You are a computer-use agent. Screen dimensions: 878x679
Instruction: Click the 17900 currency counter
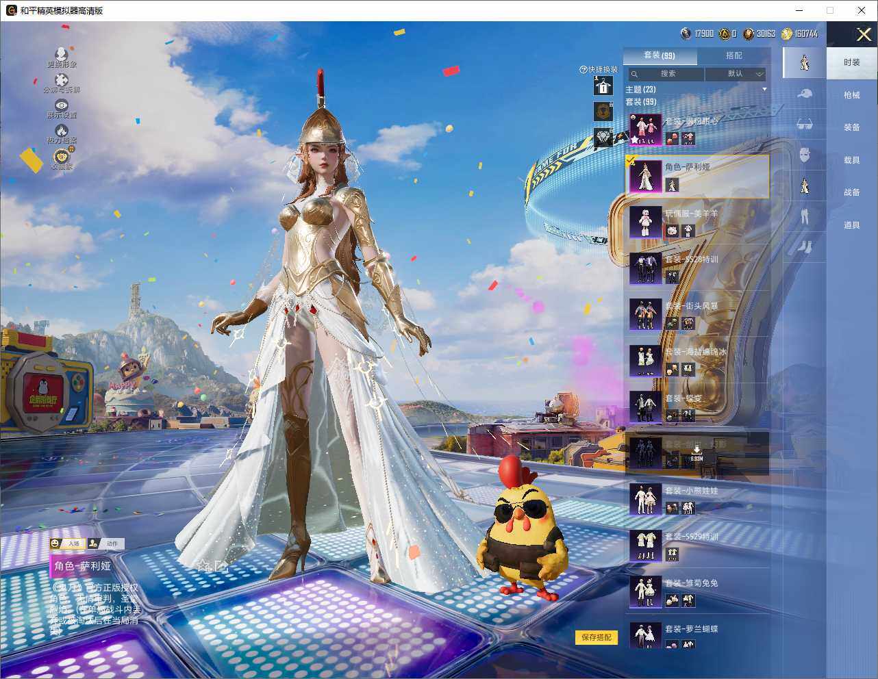pos(697,34)
